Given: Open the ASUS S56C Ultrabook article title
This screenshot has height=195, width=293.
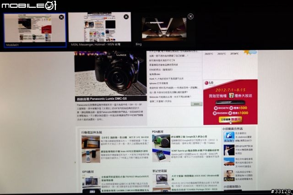Looking at the screenshot, I should [x=195, y=177].
